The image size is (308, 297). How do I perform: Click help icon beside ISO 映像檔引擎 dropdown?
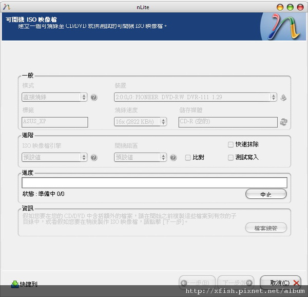click(x=94, y=157)
